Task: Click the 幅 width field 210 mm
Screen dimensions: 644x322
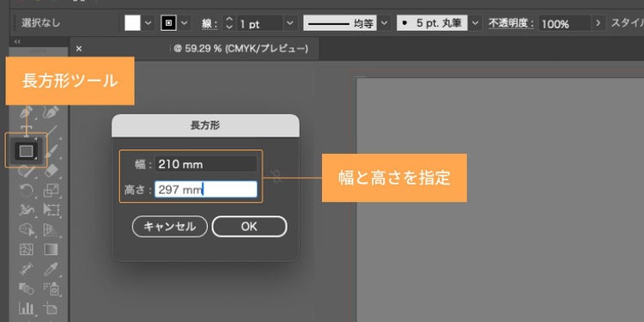Action: tap(206, 164)
